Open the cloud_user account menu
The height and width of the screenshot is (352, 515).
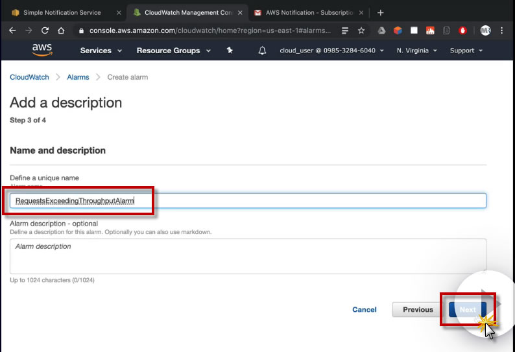331,51
